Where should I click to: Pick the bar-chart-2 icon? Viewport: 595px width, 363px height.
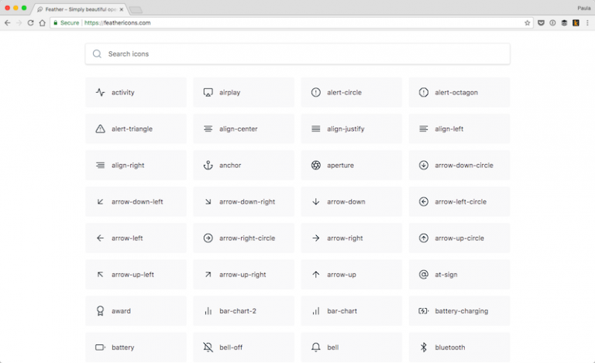tap(243, 310)
